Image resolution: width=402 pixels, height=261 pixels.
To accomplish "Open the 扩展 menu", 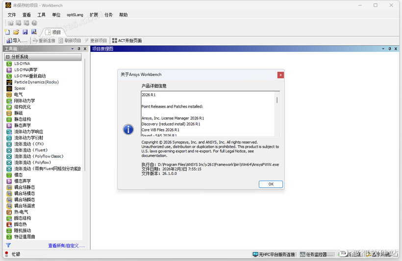I will click(94, 15).
